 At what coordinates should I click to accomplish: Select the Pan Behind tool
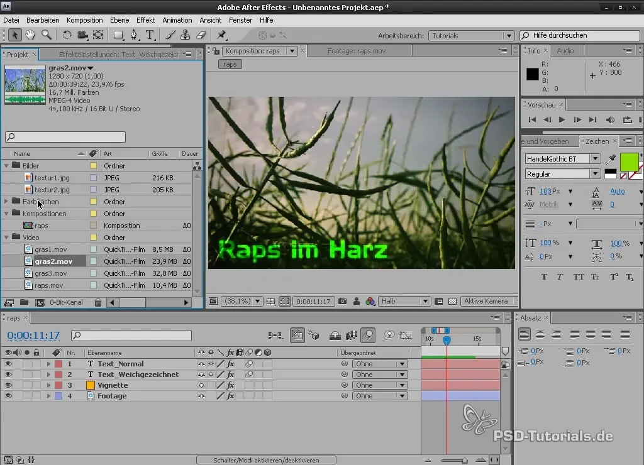98,35
